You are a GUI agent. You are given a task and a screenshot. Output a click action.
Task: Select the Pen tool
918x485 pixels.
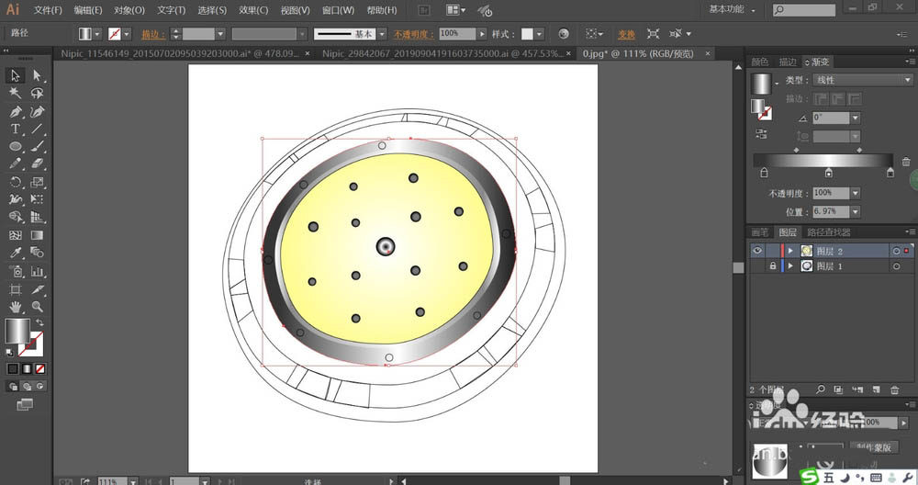pos(16,111)
